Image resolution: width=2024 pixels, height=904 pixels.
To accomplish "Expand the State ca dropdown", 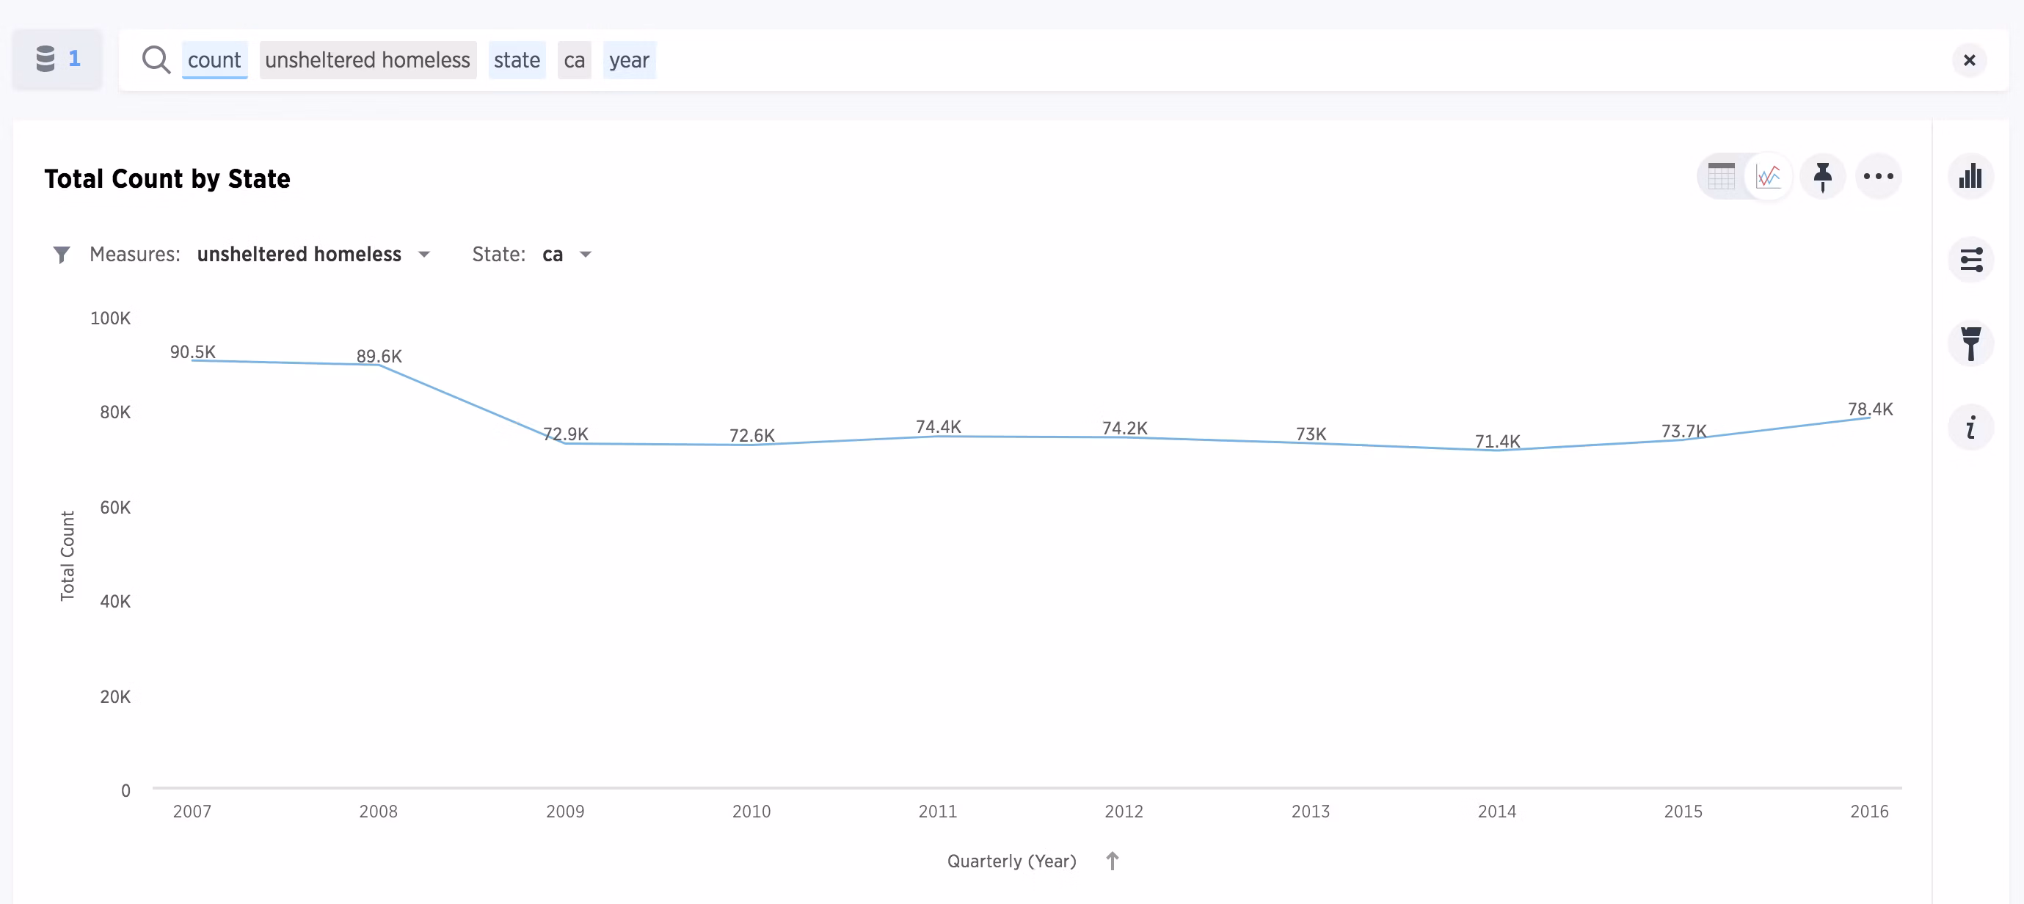I will click(585, 255).
